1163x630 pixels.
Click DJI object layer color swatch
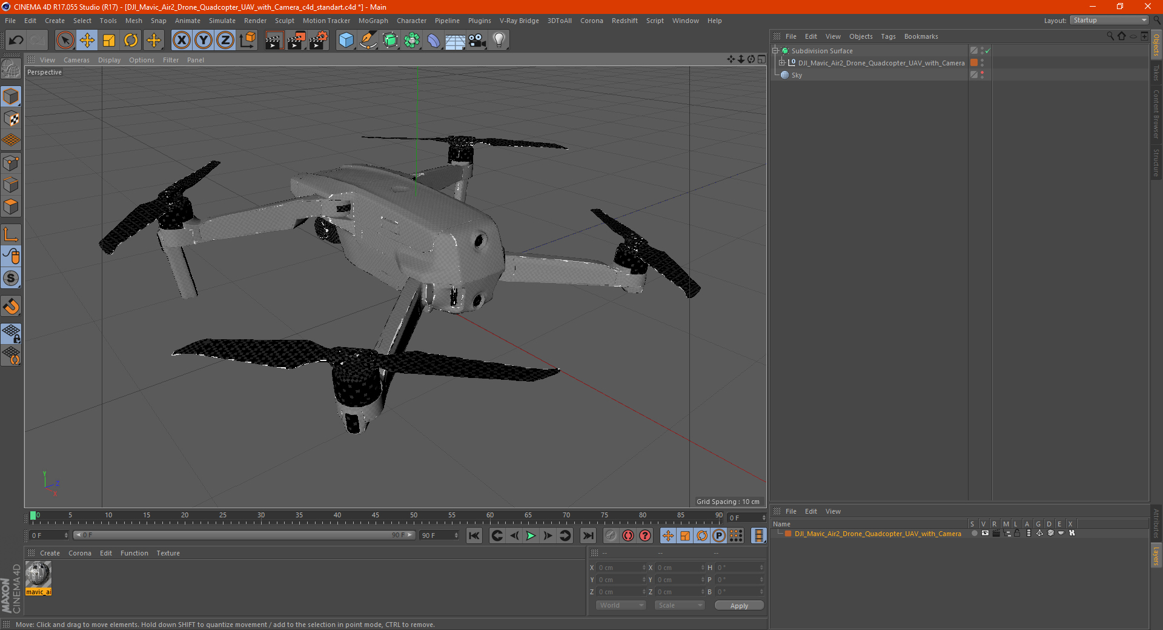[974, 63]
